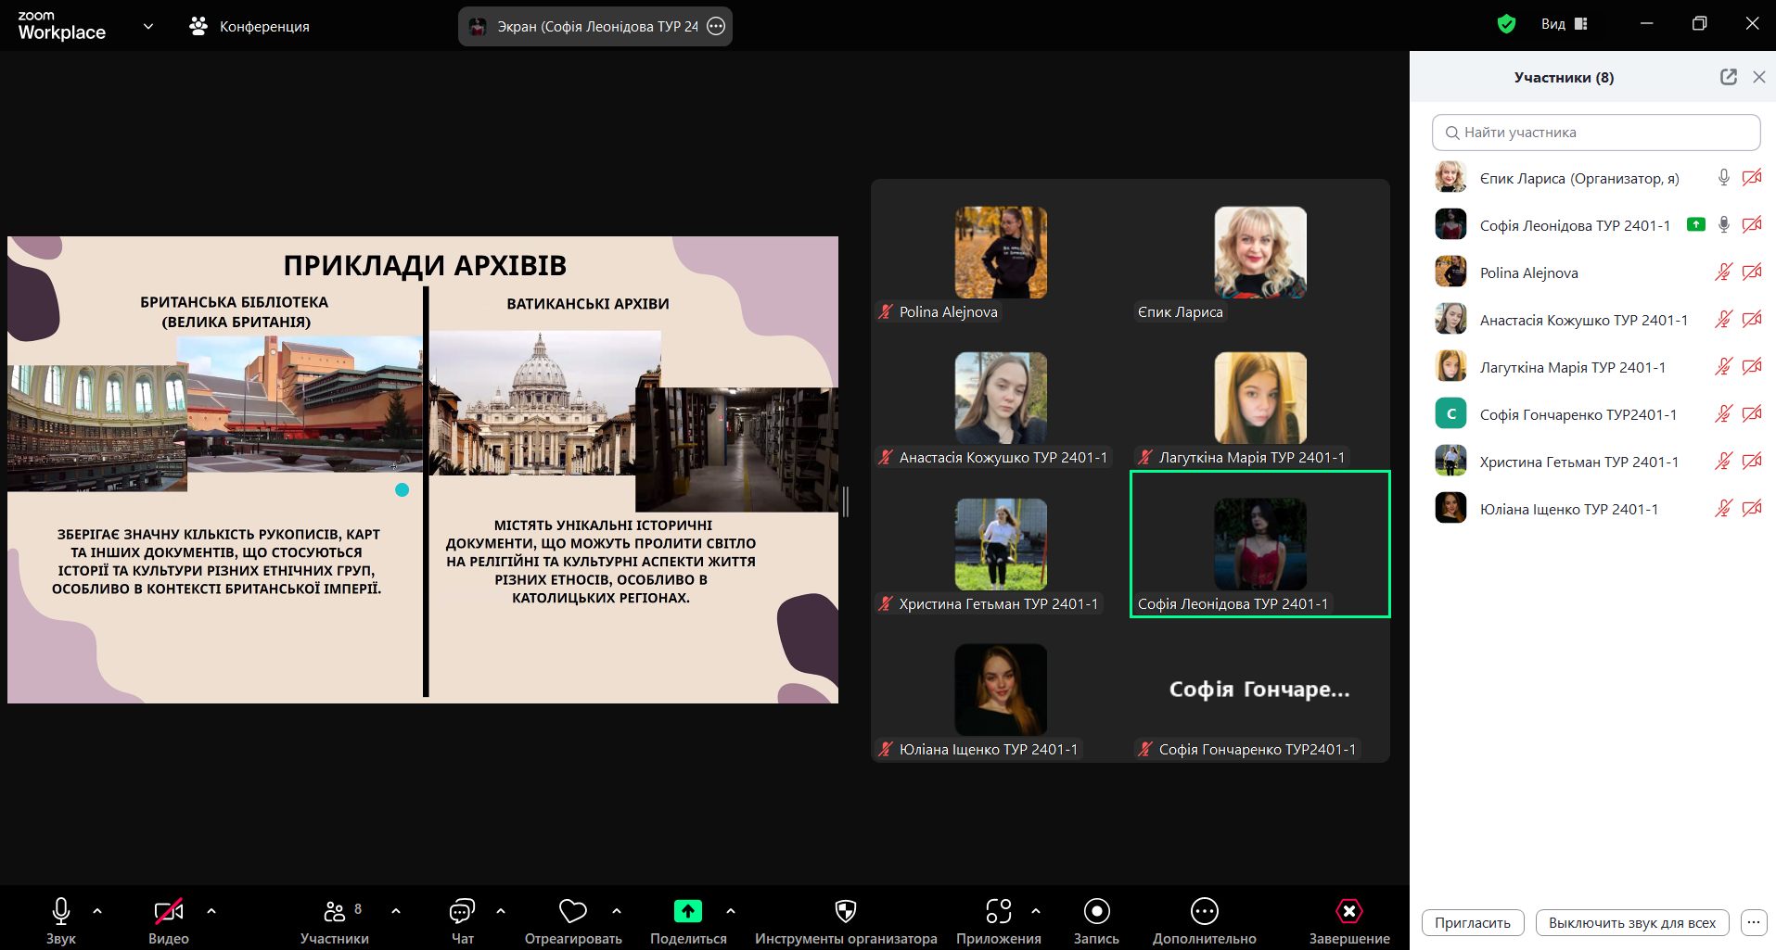
Task: Open the Вид view menu
Action: pos(1564,24)
